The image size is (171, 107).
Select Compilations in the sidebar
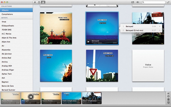16,14
